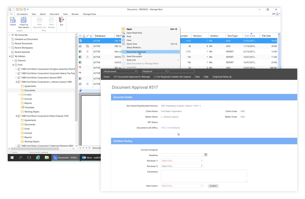Expand the E-mails folder node
Screen dimensions: 305x199
19,95
